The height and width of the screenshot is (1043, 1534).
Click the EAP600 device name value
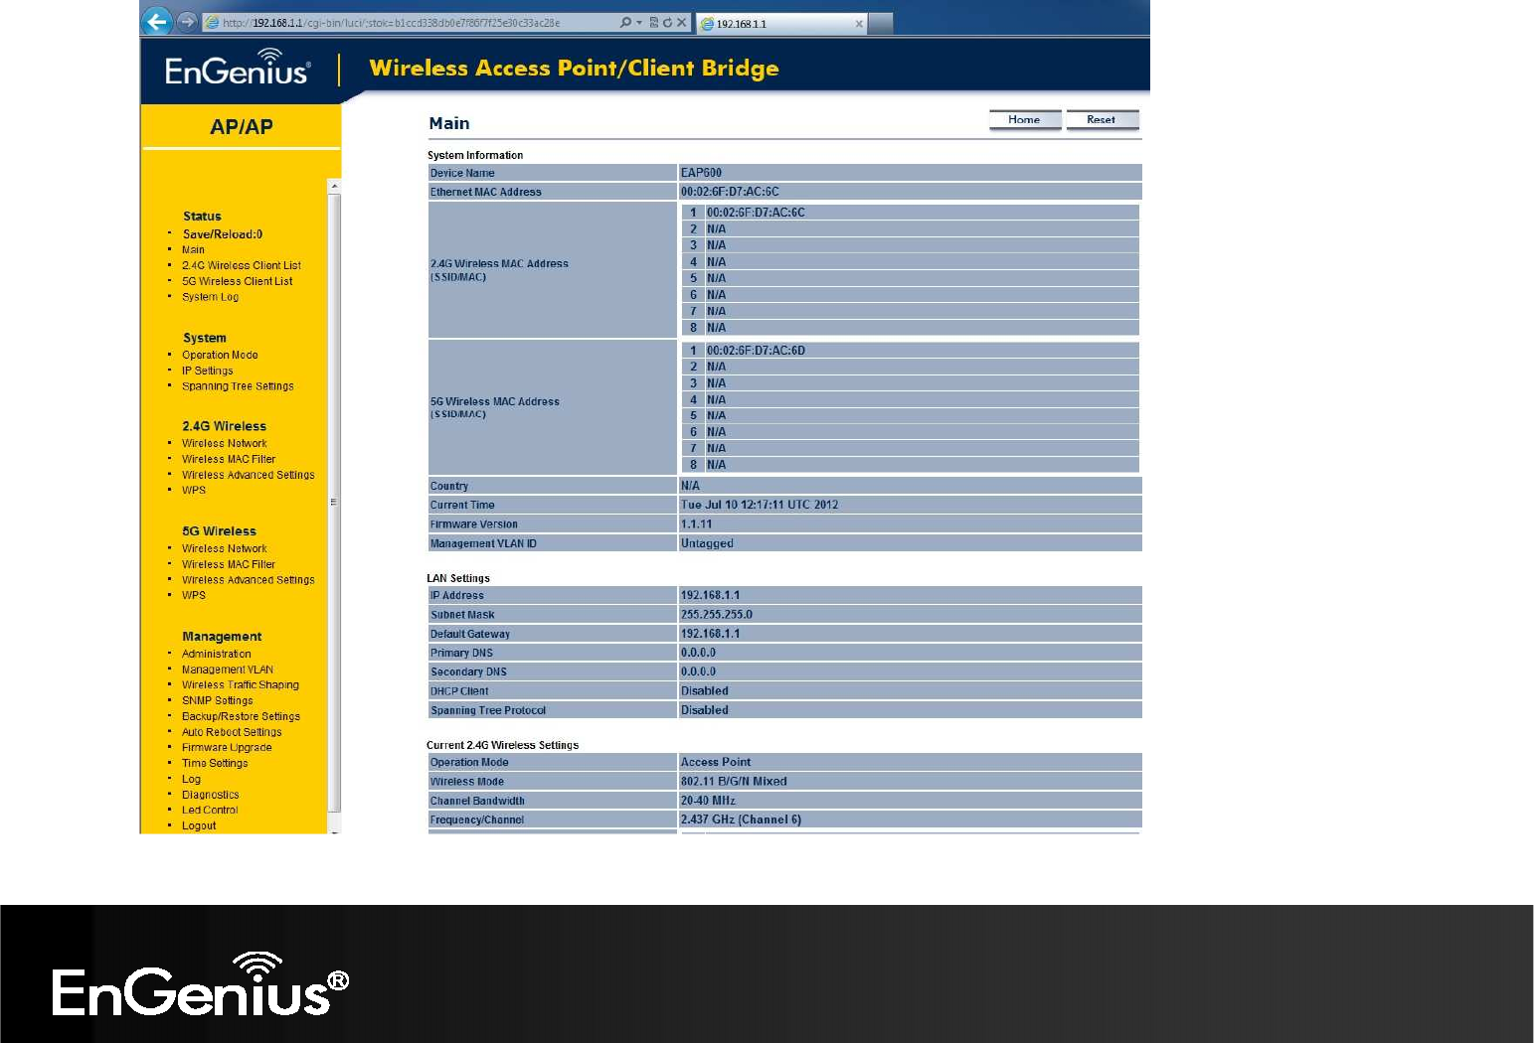(x=701, y=173)
